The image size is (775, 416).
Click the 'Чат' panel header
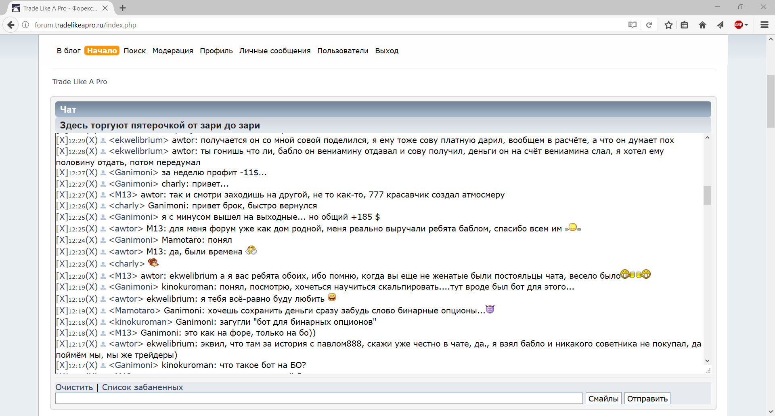[x=383, y=109]
